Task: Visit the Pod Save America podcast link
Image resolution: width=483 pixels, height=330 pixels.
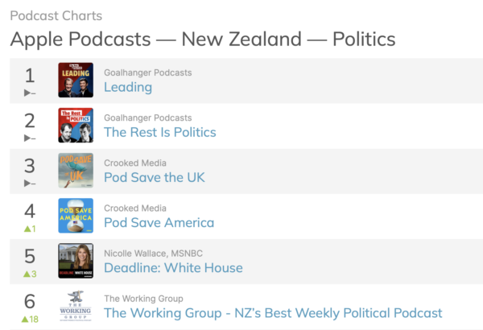Action: 159,222
